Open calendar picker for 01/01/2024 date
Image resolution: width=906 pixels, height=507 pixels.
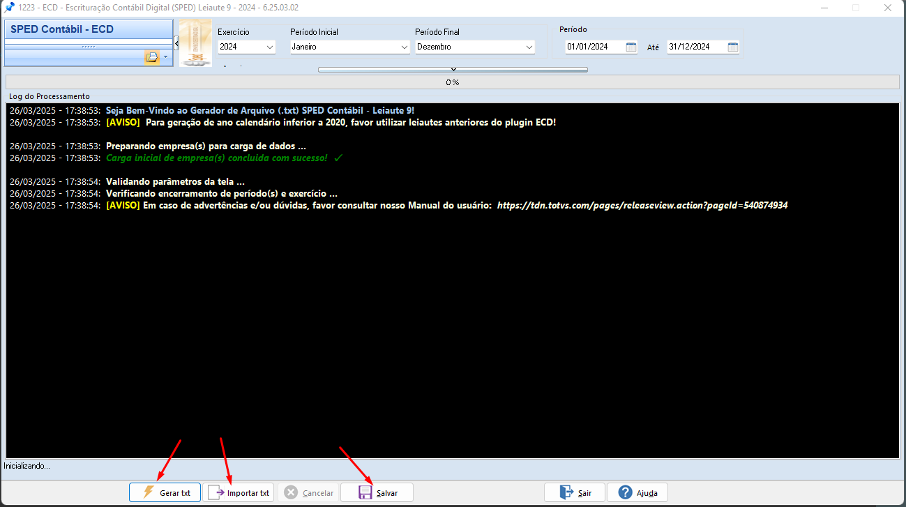point(631,47)
